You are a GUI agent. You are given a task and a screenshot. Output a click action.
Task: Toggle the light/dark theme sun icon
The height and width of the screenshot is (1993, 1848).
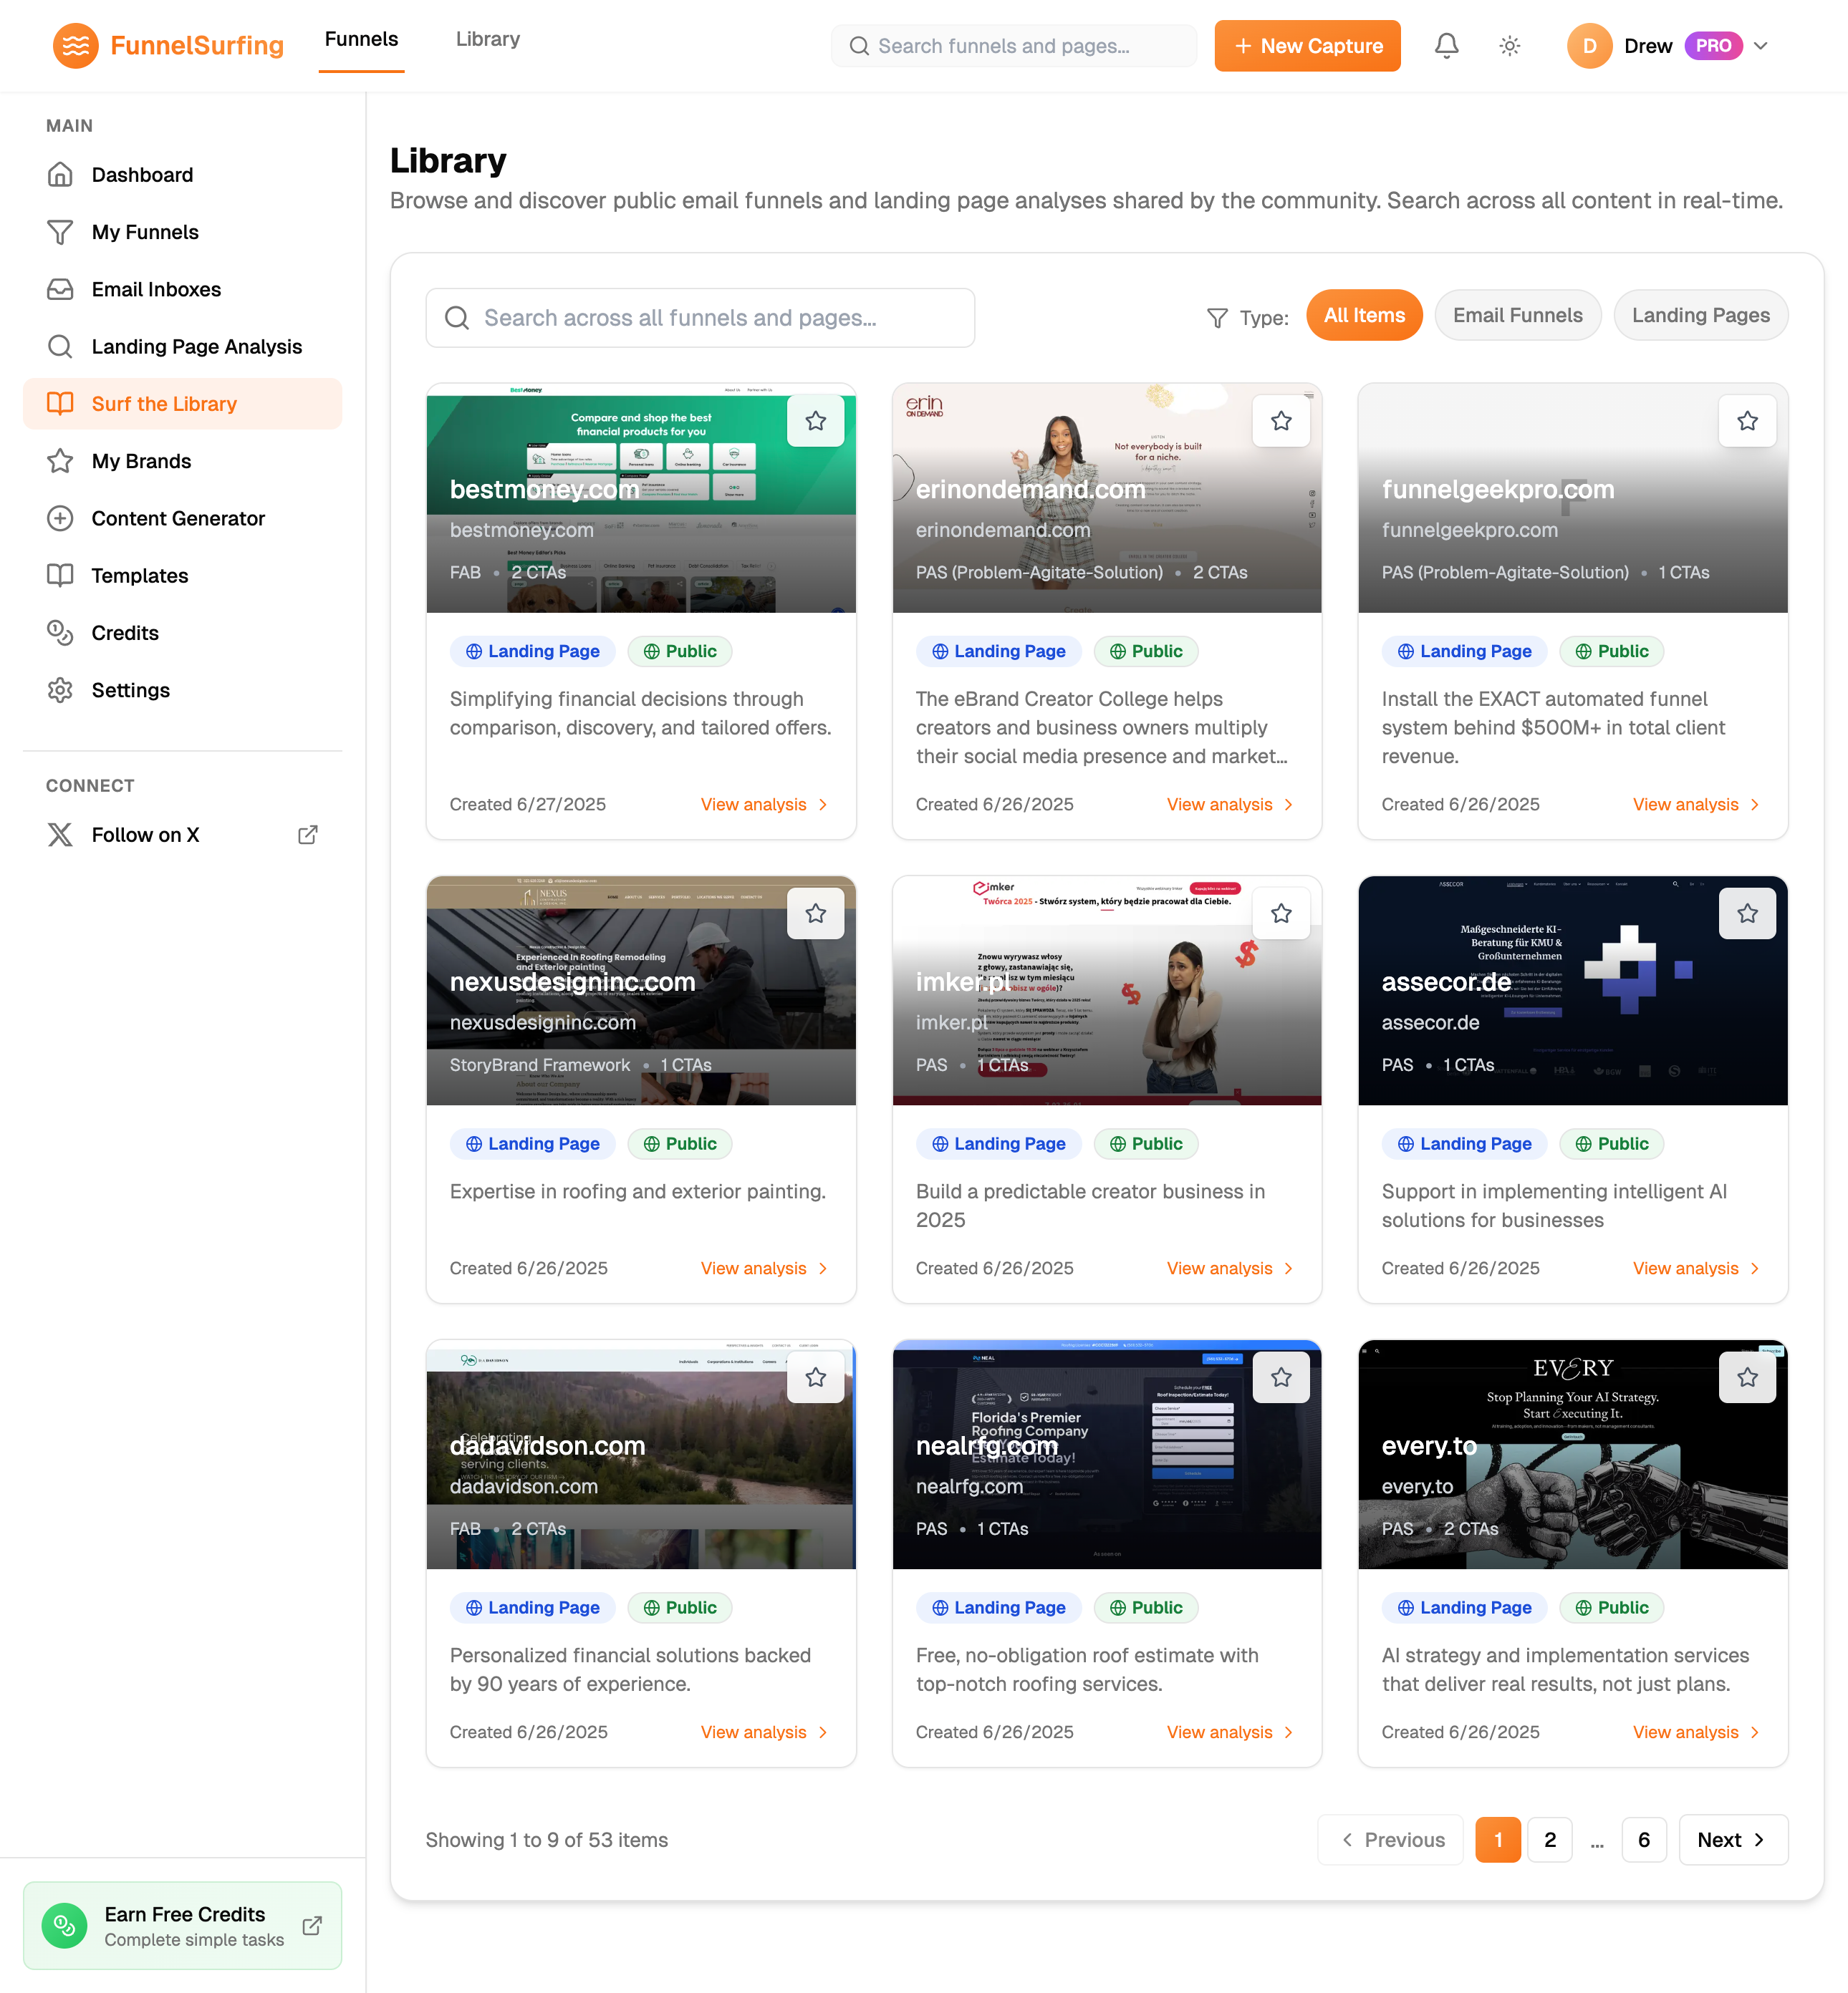[1509, 45]
